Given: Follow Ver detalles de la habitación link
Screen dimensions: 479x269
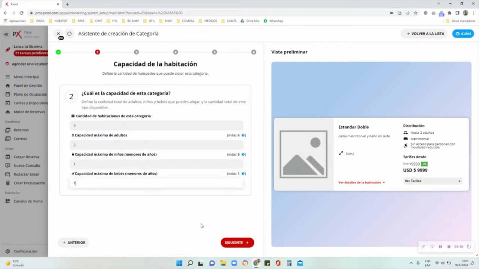Looking at the screenshot, I should [x=361, y=183].
